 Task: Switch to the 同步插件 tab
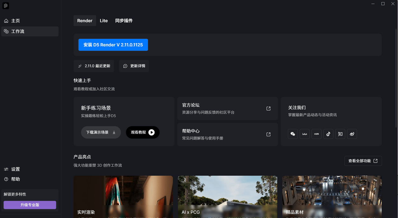point(124,21)
